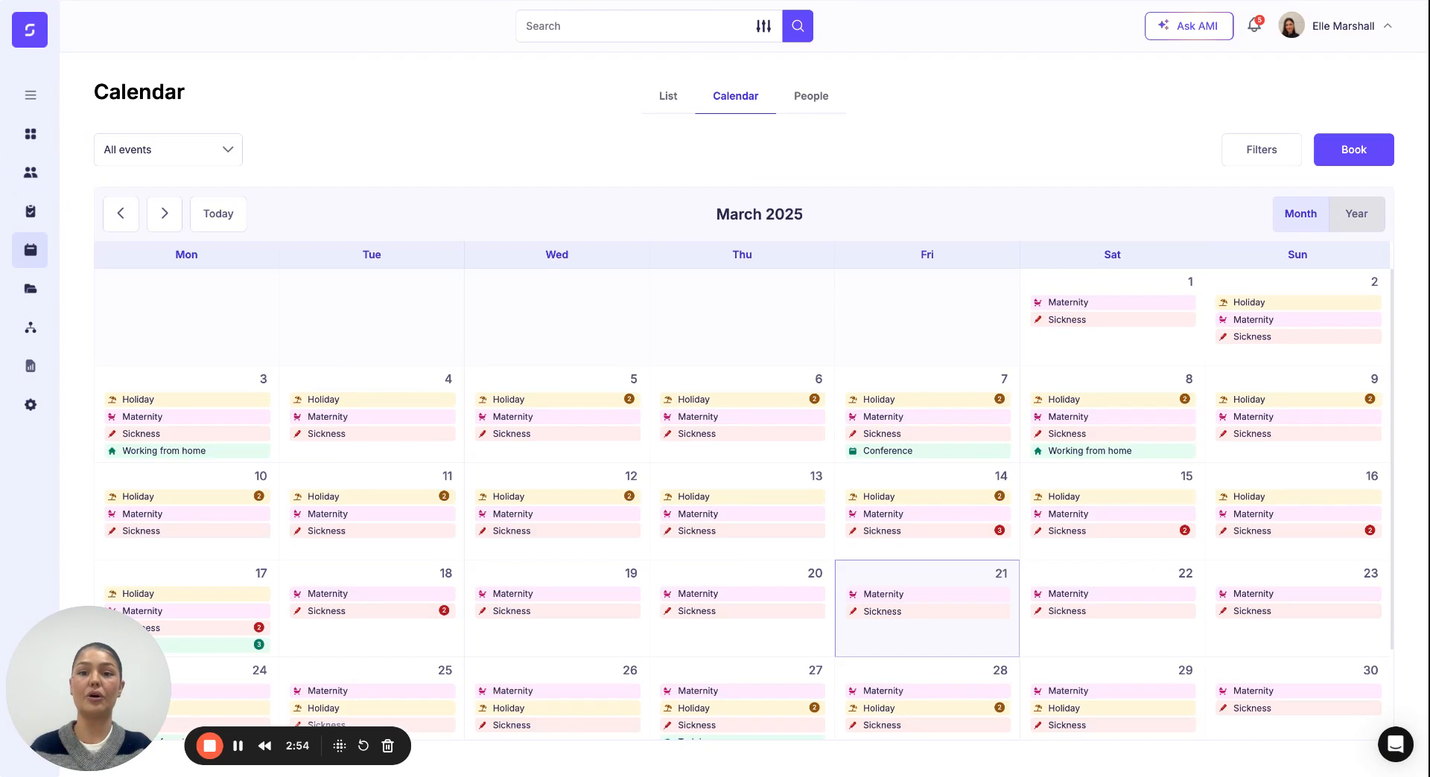Switch the view to Year

coord(1357,214)
